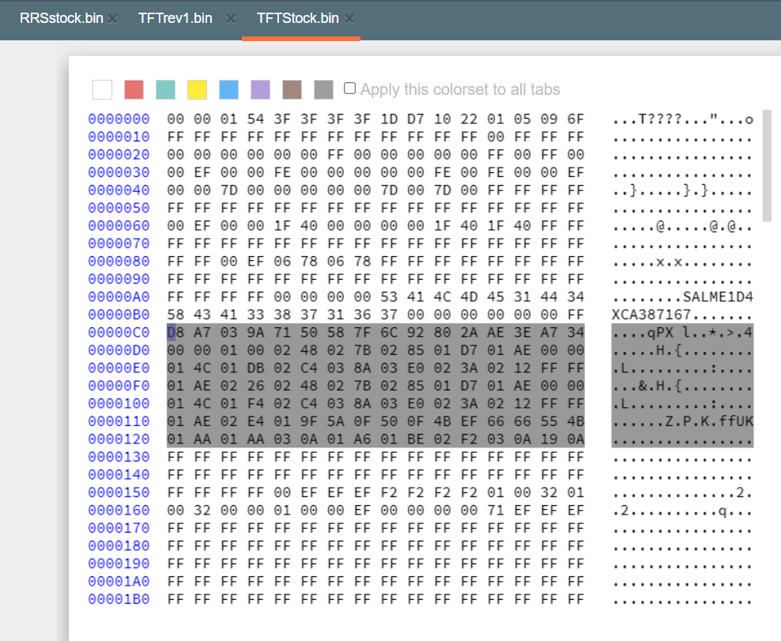Click offset address 0000110
The width and height of the screenshot is (781, 641).
tap(119, 421)
